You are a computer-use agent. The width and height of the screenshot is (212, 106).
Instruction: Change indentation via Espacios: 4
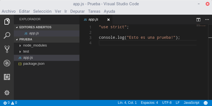[149, 103]
